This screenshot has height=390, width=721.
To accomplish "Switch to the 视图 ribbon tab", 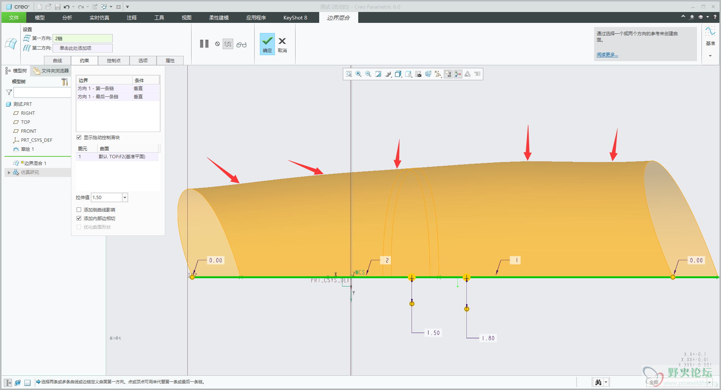I will coord(187,18).
